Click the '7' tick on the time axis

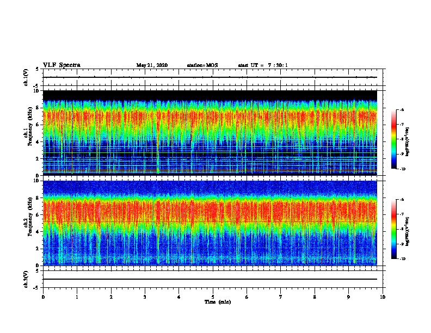[x=281, y=297]
